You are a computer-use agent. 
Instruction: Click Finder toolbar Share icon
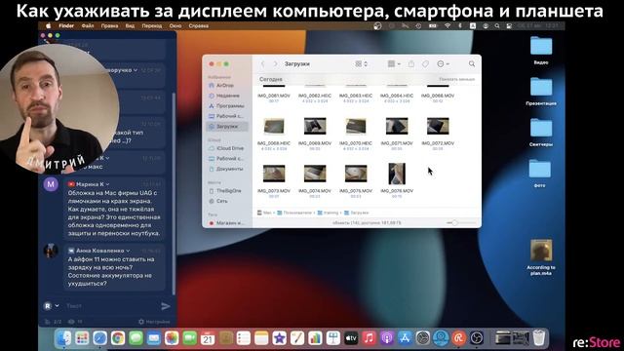click(x=411, y=63)
